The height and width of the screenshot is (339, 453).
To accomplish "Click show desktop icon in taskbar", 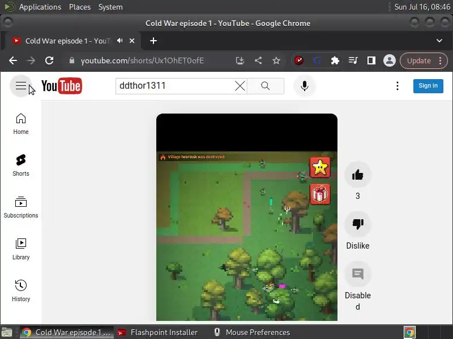I will click(x=7, y=333).
